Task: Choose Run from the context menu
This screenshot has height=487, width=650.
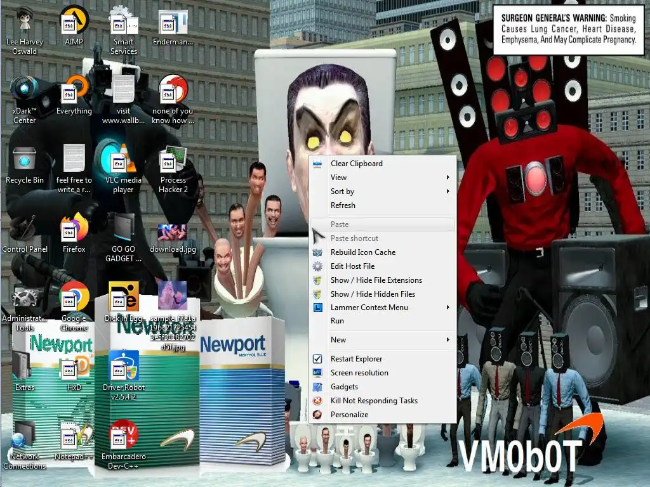Action: tap(383, 321)
